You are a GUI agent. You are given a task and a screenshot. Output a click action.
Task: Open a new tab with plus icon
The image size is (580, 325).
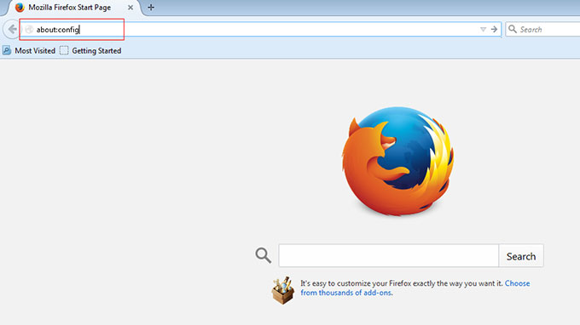tap(151, 8)
